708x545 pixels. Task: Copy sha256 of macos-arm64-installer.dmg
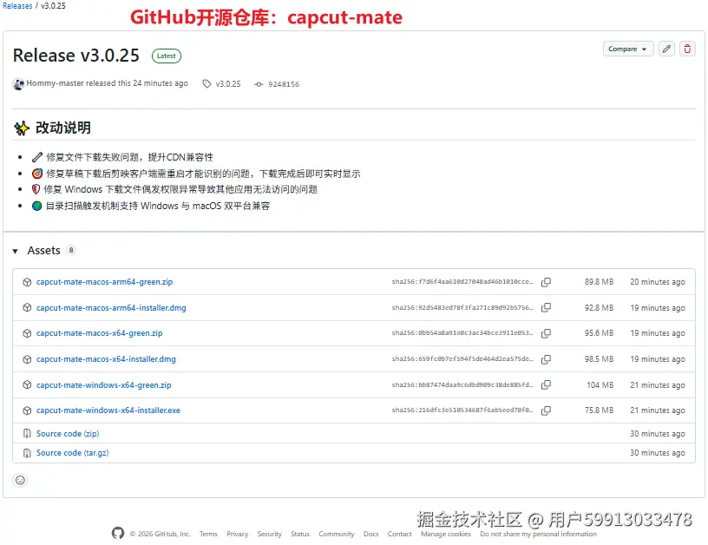tap(546, 307)
